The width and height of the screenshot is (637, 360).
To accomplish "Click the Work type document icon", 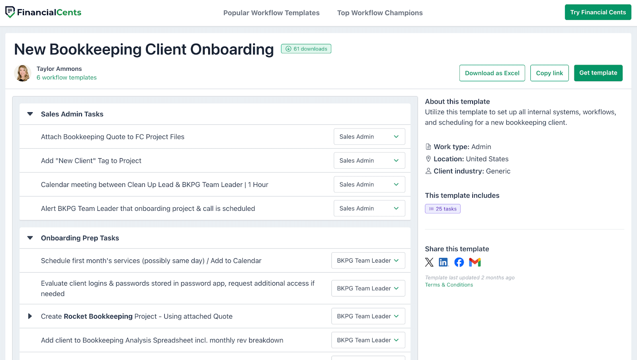I will pyautogui.click(x=428, y=147).
